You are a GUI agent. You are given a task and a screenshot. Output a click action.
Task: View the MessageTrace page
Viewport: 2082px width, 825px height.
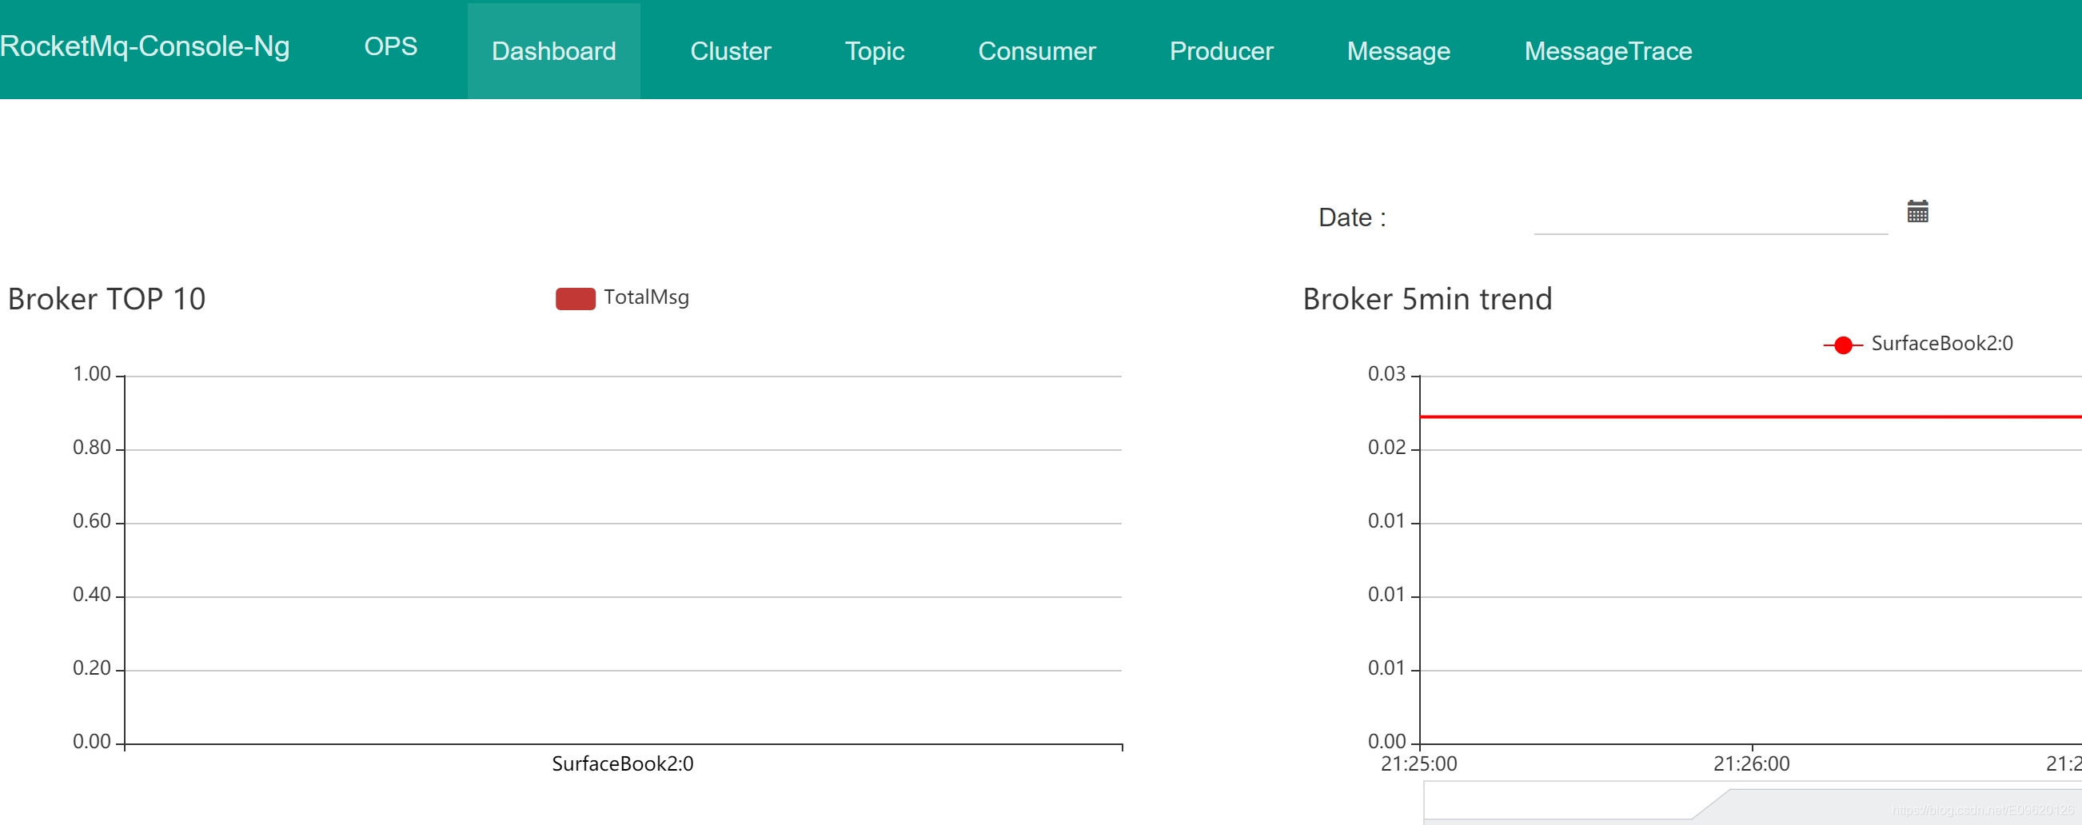point(1608,51)
